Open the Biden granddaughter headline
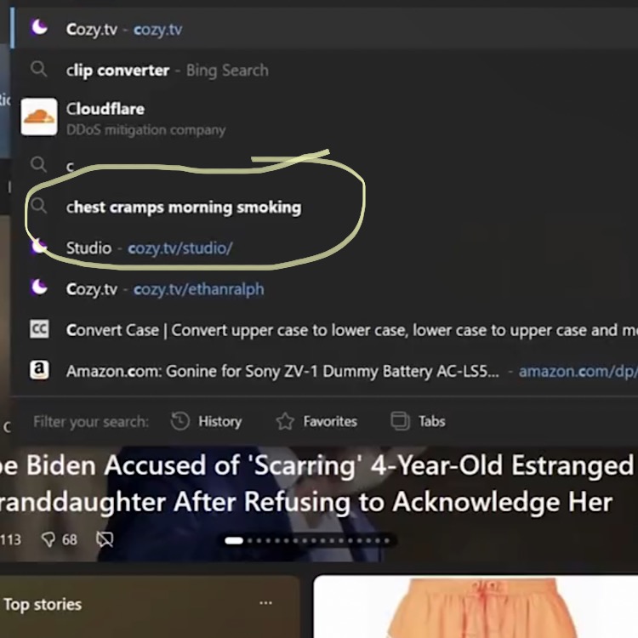 (316, 483)
